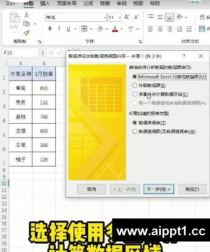This screenshot has height=252, width=210.
Task: Increase font size
Action: 127,17
